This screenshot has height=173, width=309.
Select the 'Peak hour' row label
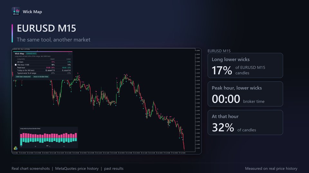(21, 68)
